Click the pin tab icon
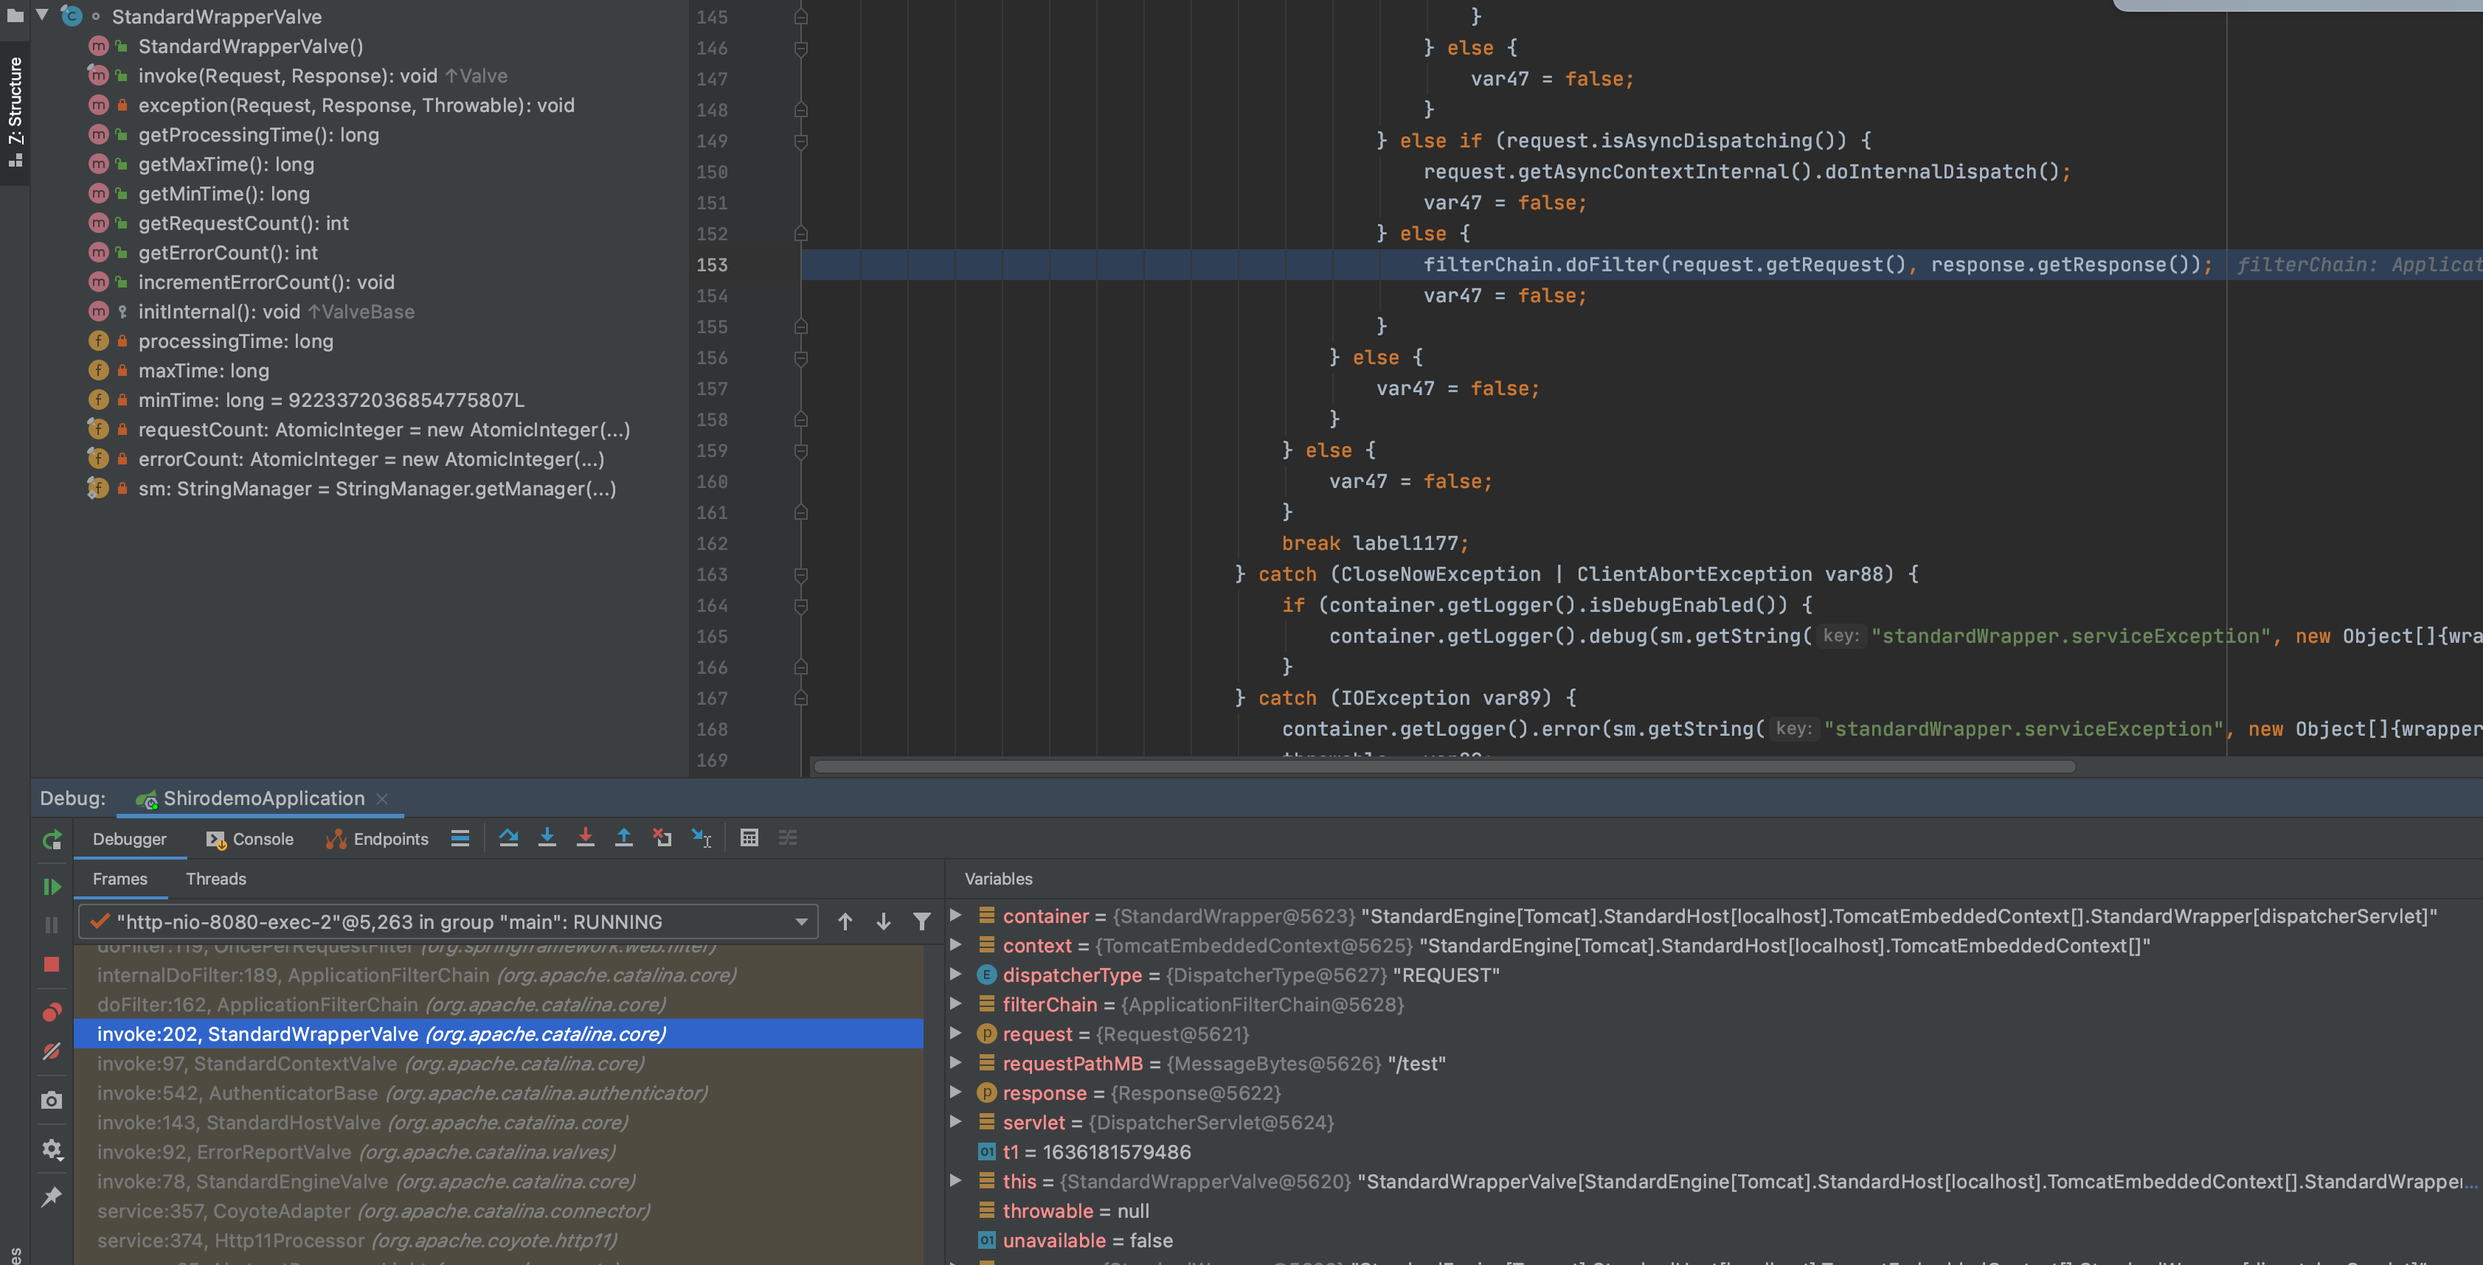 pos(52,1196)
